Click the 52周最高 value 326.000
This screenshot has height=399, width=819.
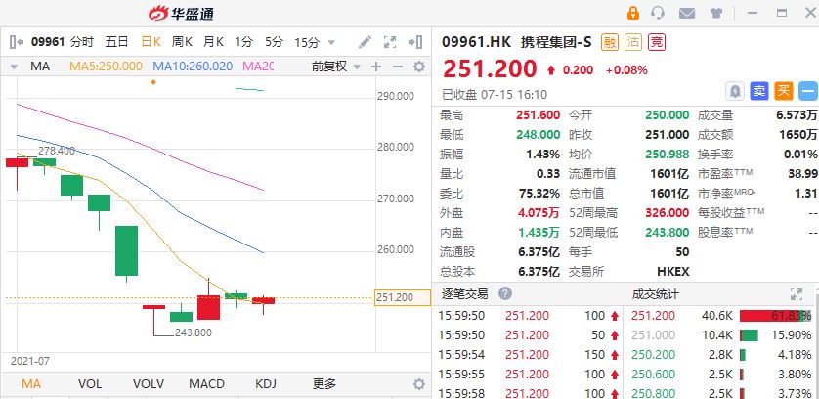[x=667, y=213]
